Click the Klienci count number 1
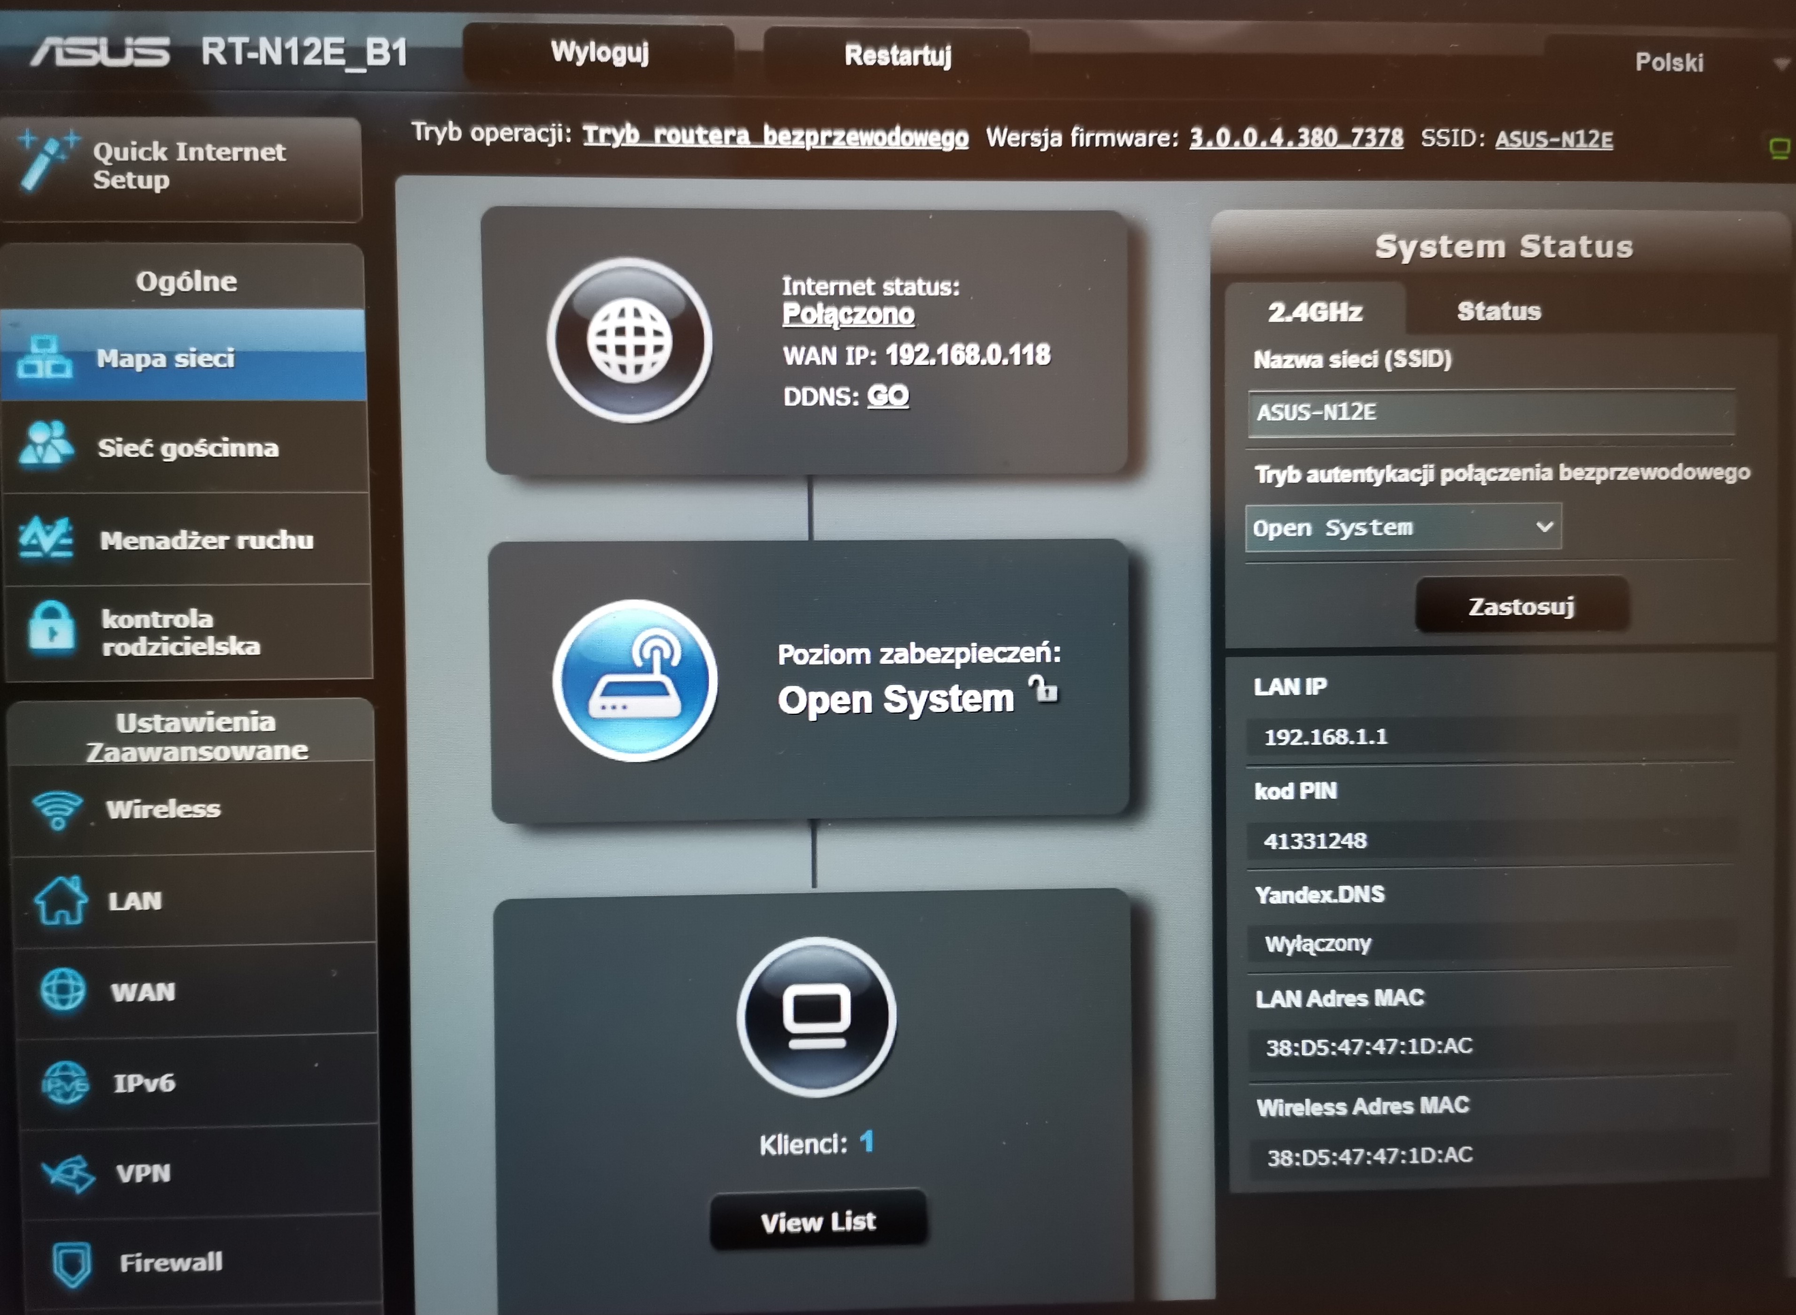 [x=867, y=1142]
